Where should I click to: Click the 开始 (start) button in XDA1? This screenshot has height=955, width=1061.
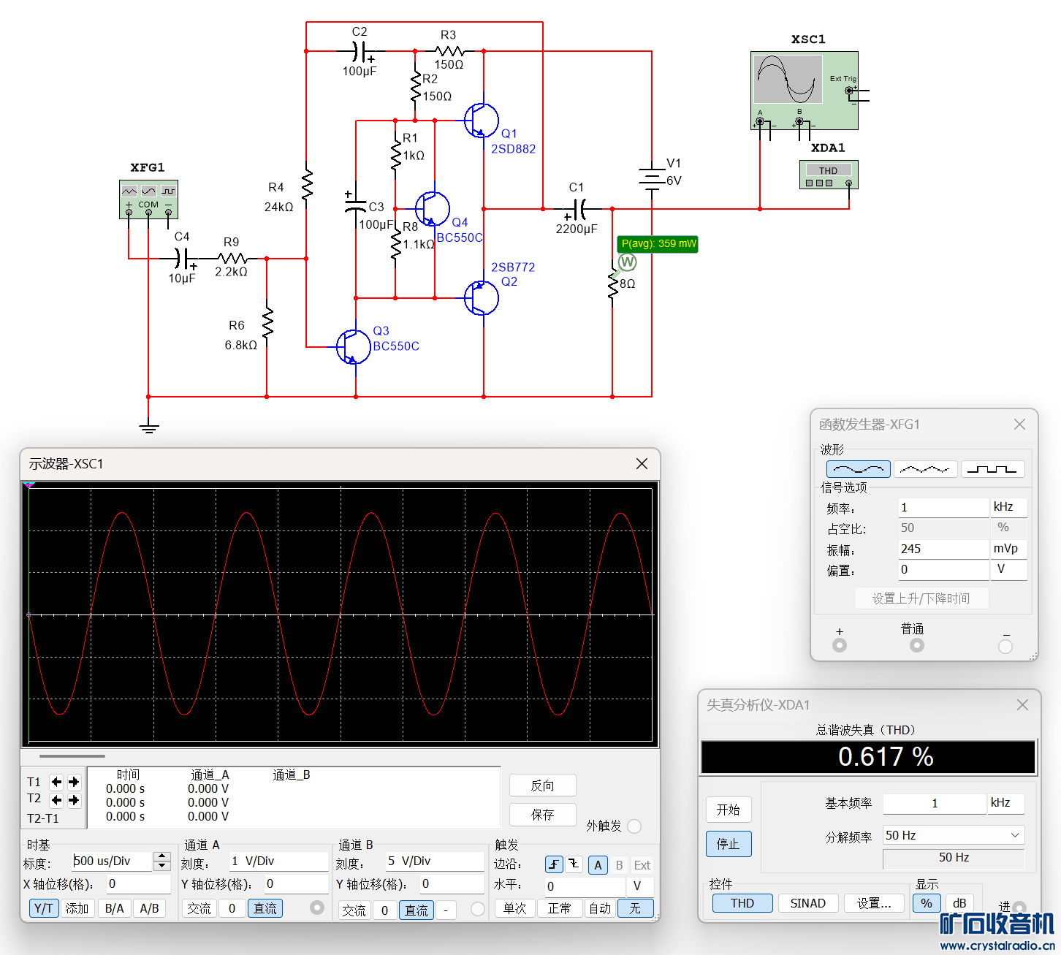coord(728,810)
